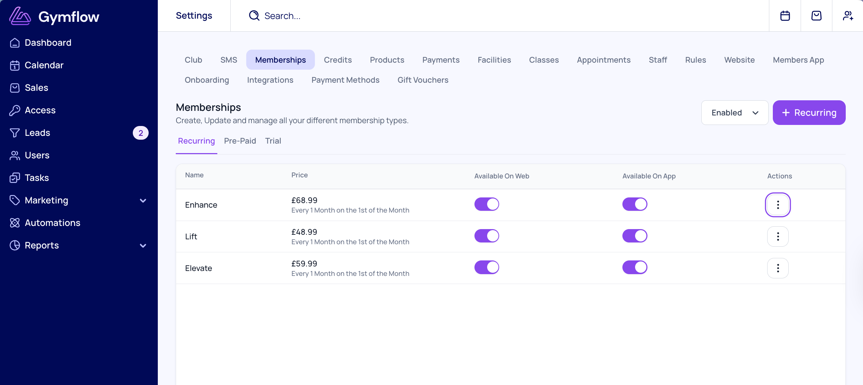Open the Lift row actions menu

coord(777,236)
